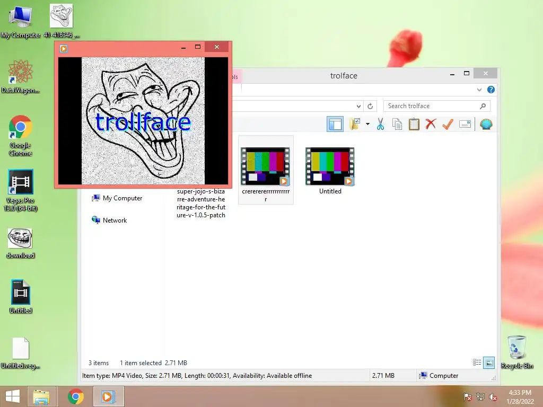The image size is (543, 407).
Task: Select the crerererrrrrrrrrrr video file
Action: pos(266,170)
